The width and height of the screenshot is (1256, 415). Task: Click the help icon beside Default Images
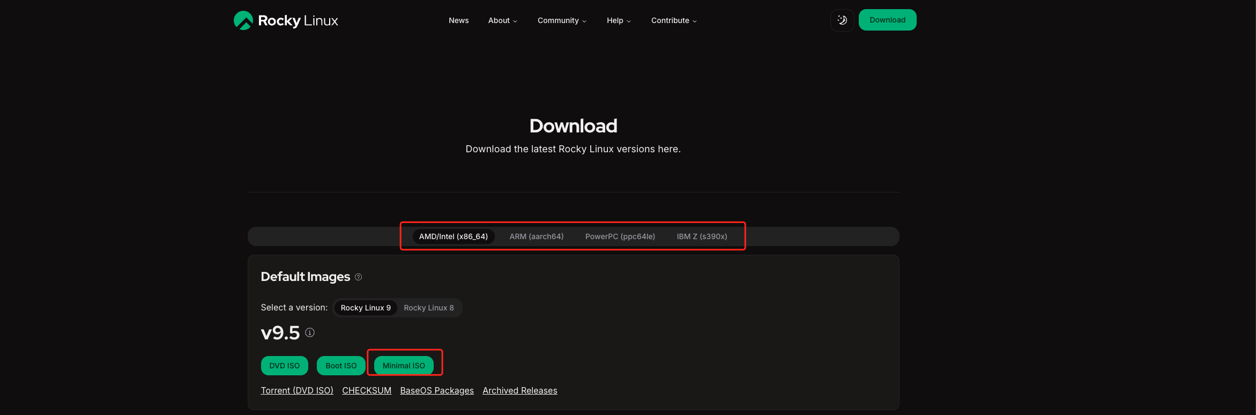coord(359,277)
